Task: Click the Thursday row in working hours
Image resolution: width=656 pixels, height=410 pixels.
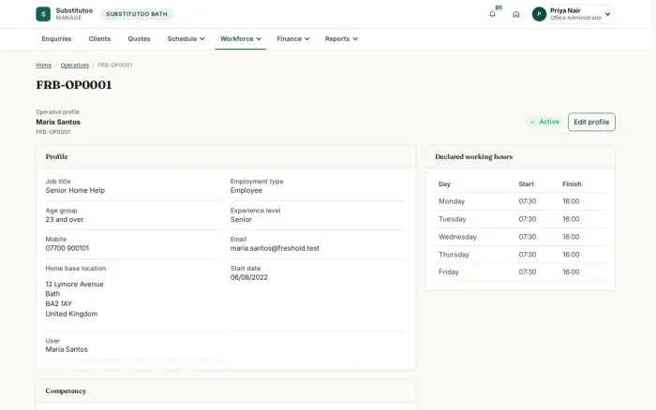Action: 520,255
